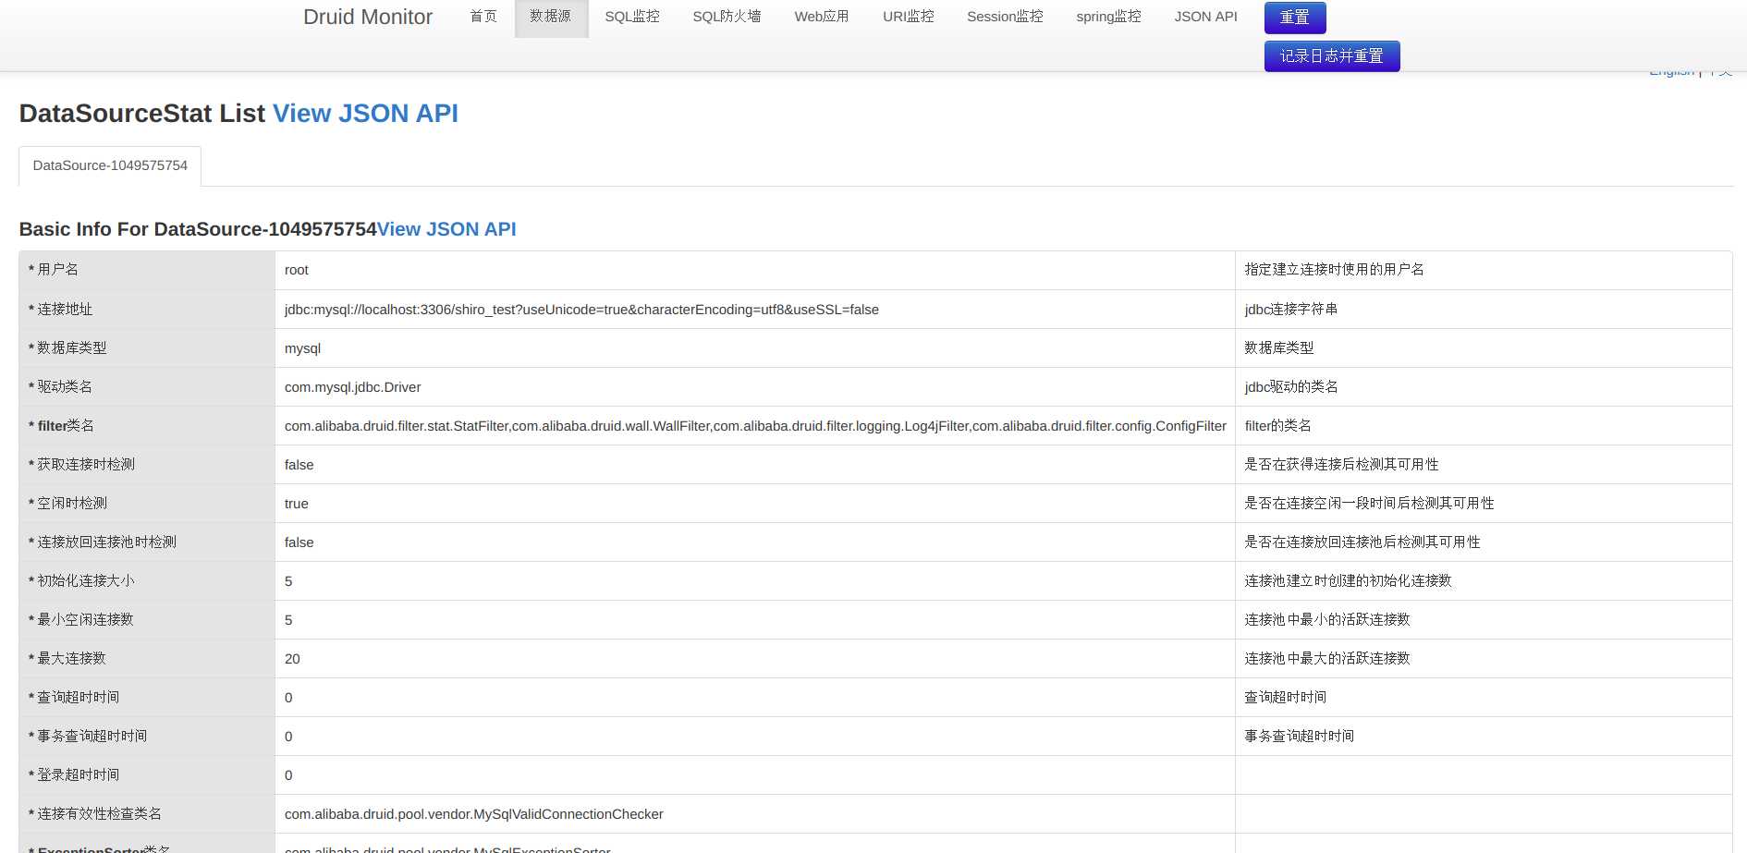
Task: Select the com.mysql.jdbc.Driver value
Action: pyautogui.click(x=352, y=387)
